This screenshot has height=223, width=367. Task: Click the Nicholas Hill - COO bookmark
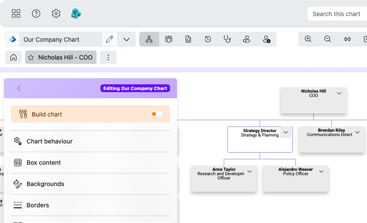(61, 57)
